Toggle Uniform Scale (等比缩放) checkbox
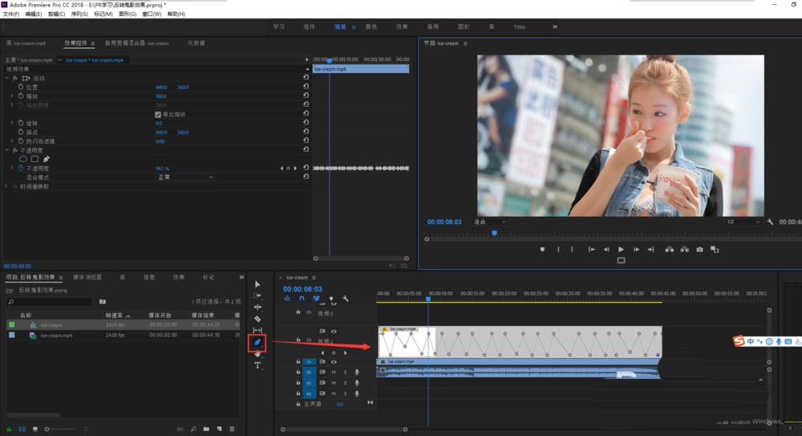The image size is (802, 436). 158,114
